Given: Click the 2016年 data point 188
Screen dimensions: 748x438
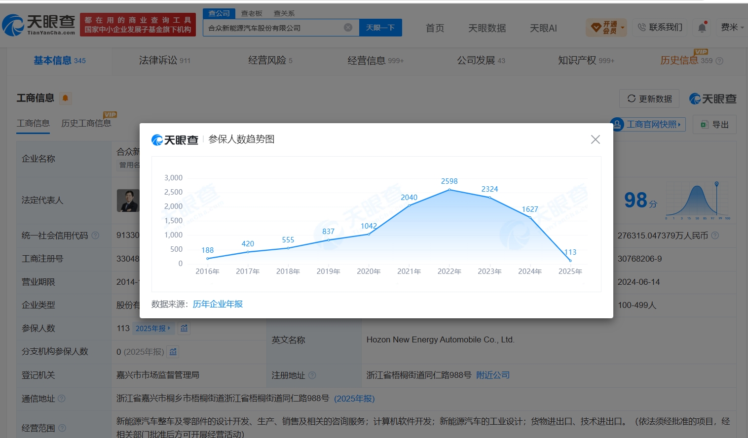Looking at the screenshot, I should click(207, 258).
